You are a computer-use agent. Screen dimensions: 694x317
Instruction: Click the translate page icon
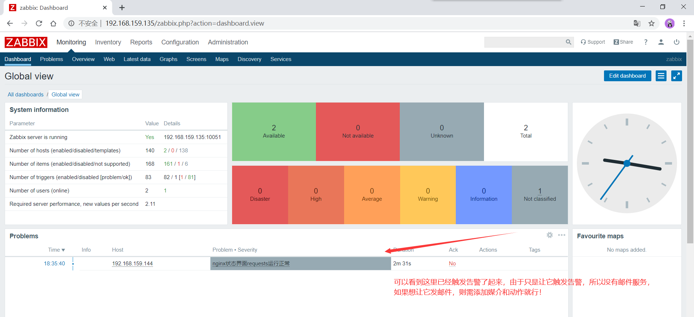pos(637,23)
